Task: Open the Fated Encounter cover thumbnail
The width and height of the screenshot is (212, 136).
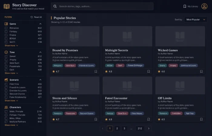Action: [128, 86]
